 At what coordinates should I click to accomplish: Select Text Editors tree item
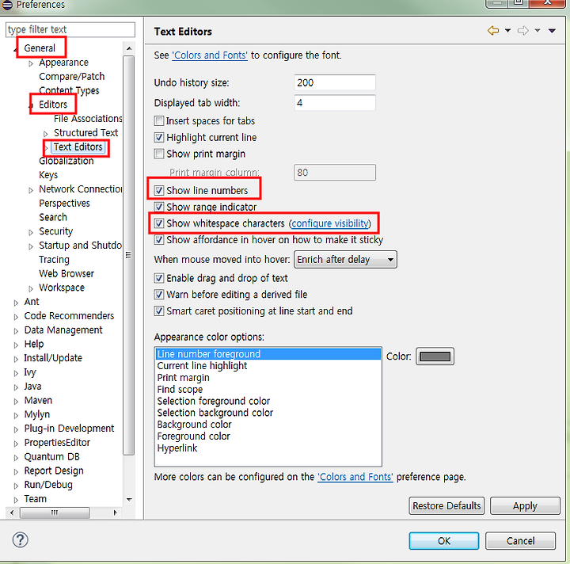click(x=78, y=147)
